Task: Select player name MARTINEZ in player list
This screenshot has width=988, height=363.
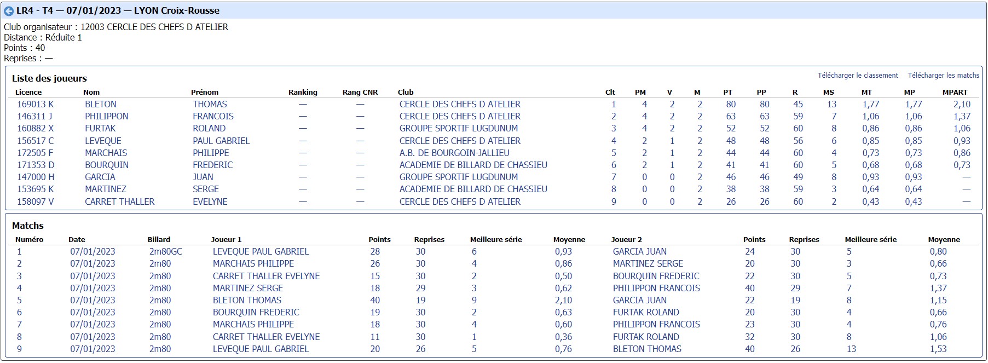Action: tap(106, 189)
